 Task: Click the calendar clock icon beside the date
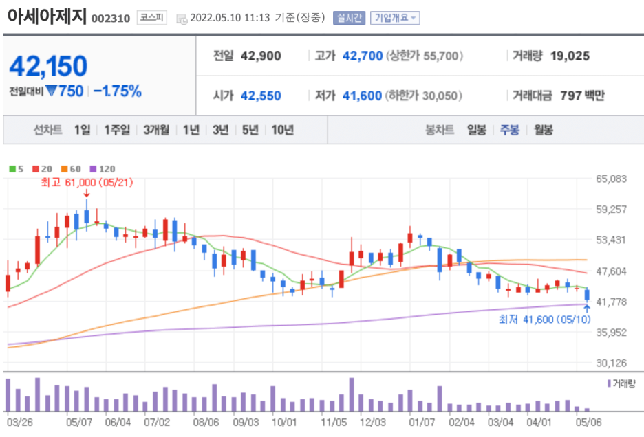coord(182,19)
